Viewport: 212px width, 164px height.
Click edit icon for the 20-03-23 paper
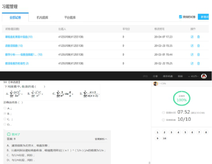(192, 46)
